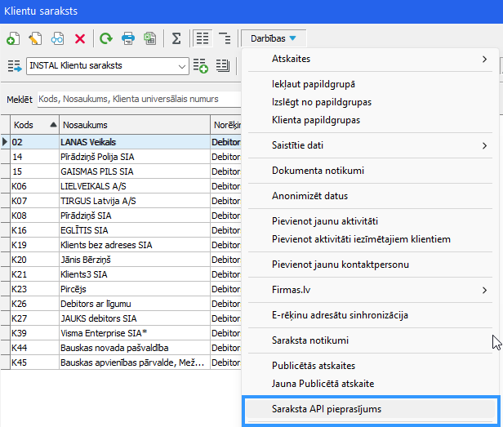Export list to Excel icon
The width and height of the screenshot is (503, 427).
[x=149, y=38]
